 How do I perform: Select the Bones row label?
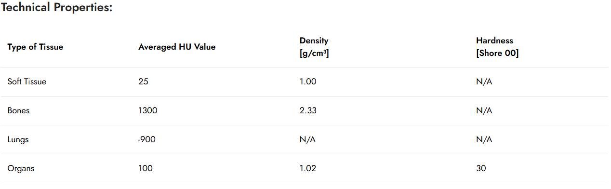coord(18,110)
